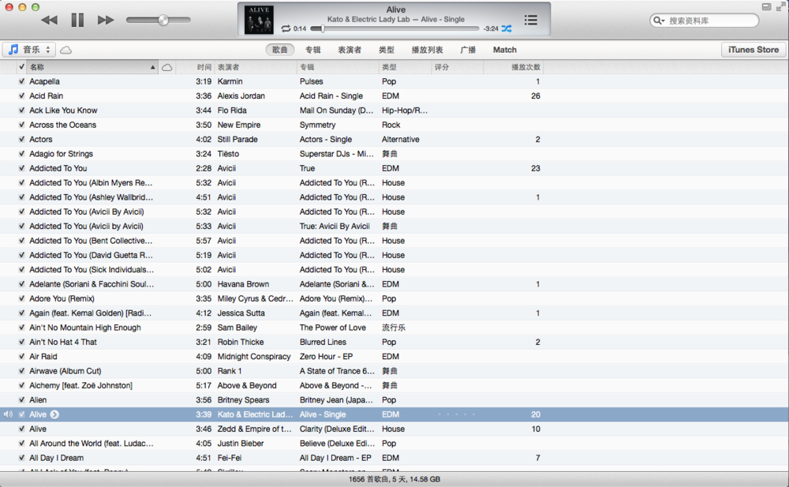Select the song Ain't No Mountain High Enough
This screenshot has height=487, width=789.
click(x=85, y=328)
